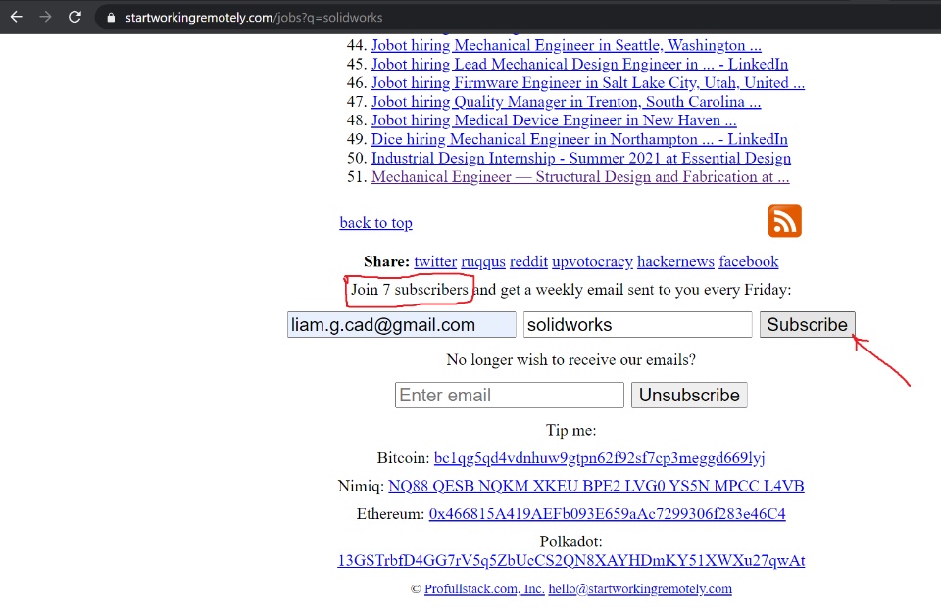Click the address bar URL
The height and width of the screenshot is (608, 941).
coord(254,18)
